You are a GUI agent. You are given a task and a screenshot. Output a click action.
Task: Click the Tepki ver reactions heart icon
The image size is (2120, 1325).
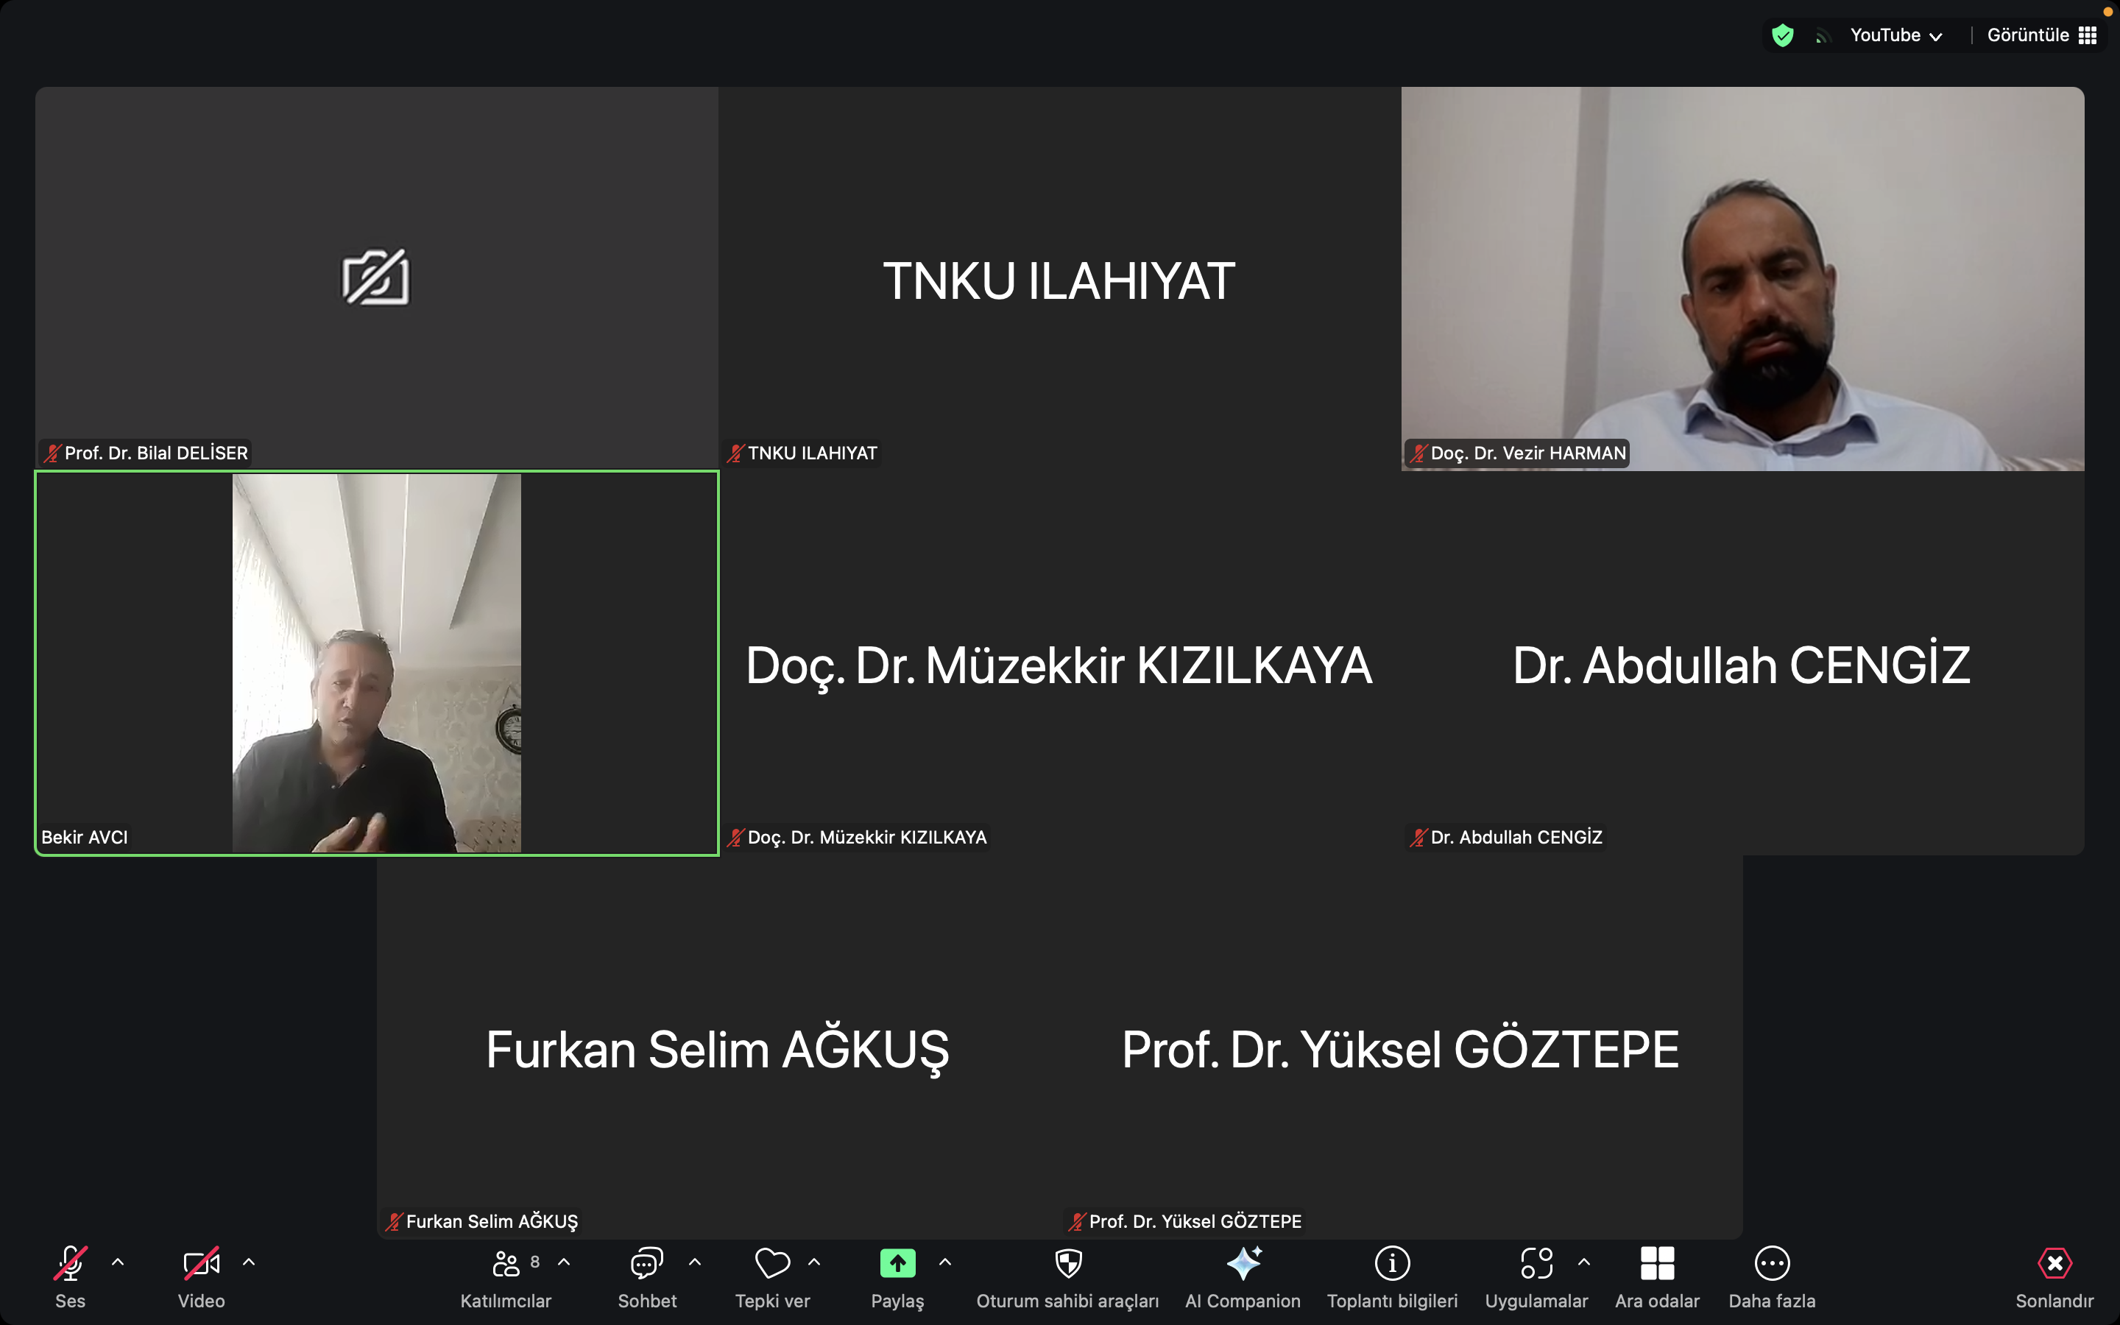coord(771,1264)
